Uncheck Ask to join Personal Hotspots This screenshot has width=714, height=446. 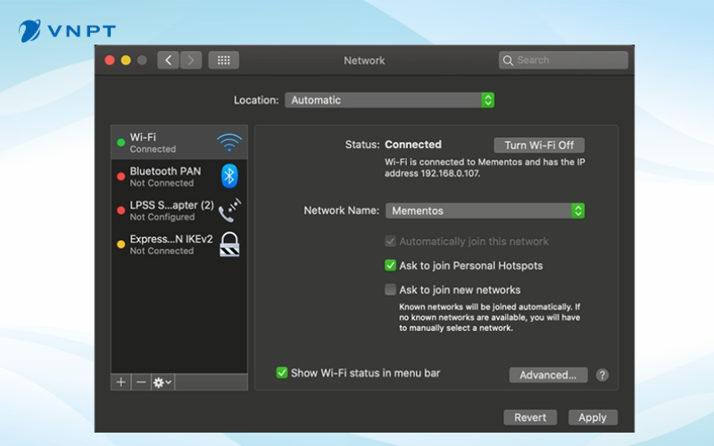[x=390, y=265]
